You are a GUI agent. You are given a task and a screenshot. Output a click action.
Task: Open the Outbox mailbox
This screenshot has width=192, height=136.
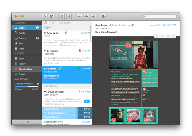tap(27, 38)
